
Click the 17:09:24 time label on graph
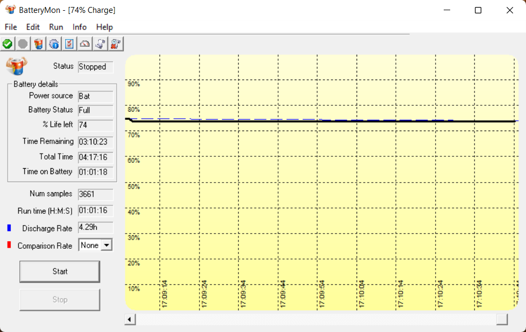click(204, 294)
